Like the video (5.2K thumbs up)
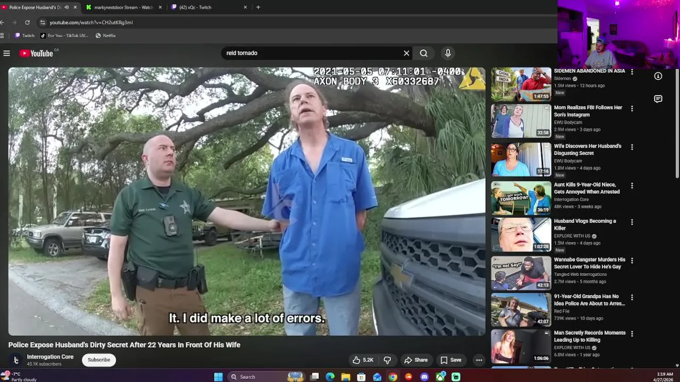680x382 pixels. coord(363,360)
